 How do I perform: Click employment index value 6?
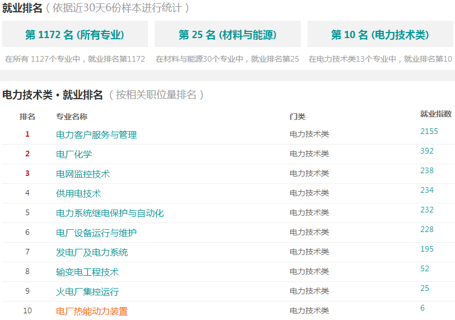click(422, 308)
